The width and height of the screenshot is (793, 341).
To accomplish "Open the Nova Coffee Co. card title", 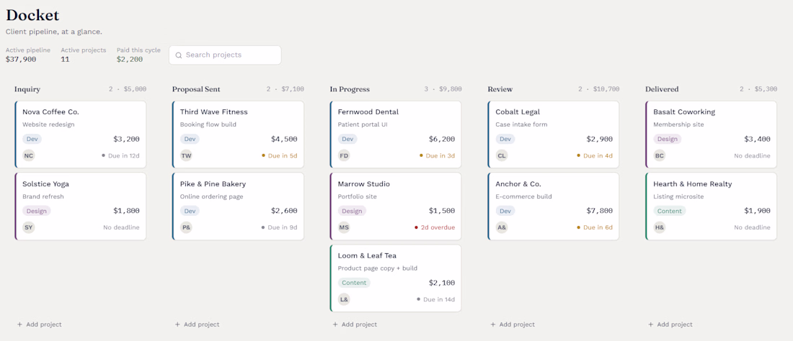I will [50, 112].
